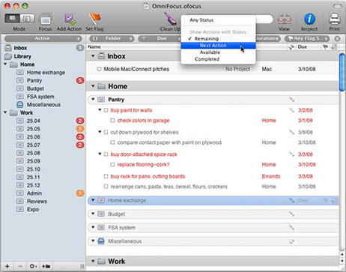Select Reviews project in sidebar
Image resolution: width=346 pixels, height=272 pixels.
click(37, 201)
